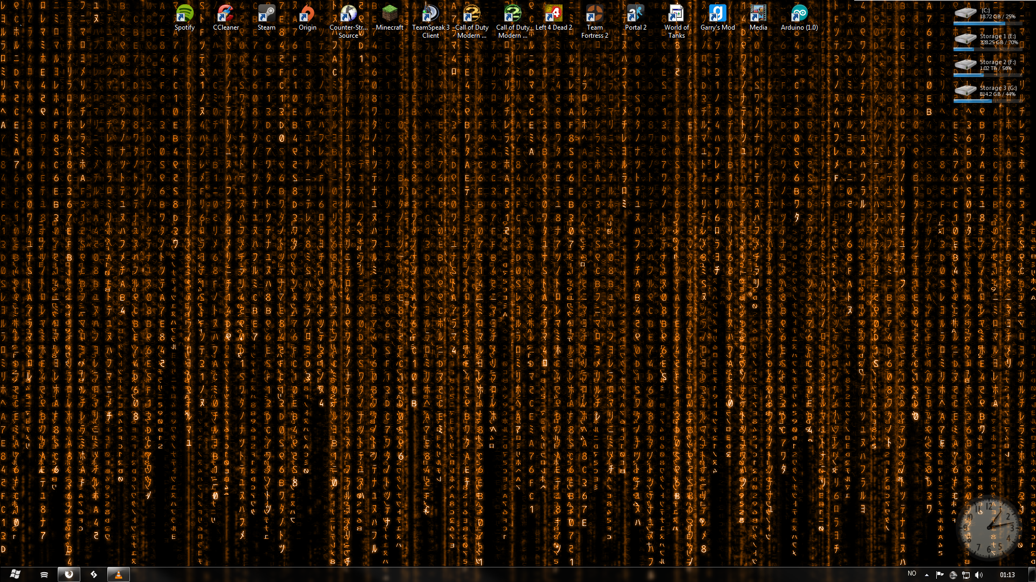Open the Minecraft desktop icon
This screenshot has height=582, width=1036.
coord(389,18)
